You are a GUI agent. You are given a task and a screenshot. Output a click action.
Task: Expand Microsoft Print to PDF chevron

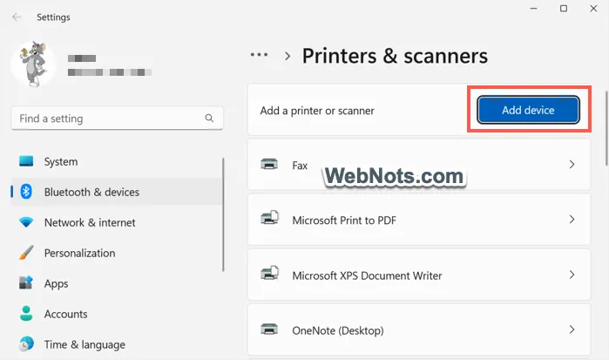572,220
